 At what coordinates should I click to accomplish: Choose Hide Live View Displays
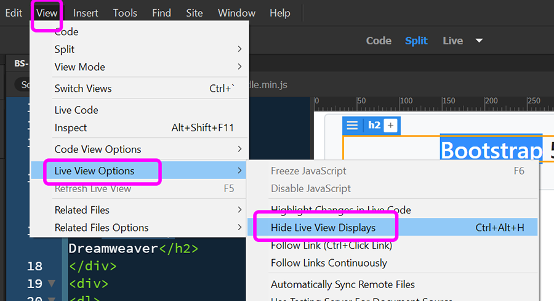coord(393,228)
